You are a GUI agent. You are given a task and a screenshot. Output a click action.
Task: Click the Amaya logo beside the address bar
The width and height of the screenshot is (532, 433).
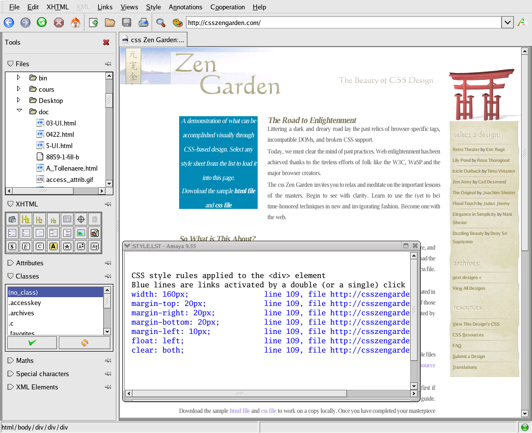(522, 23)
